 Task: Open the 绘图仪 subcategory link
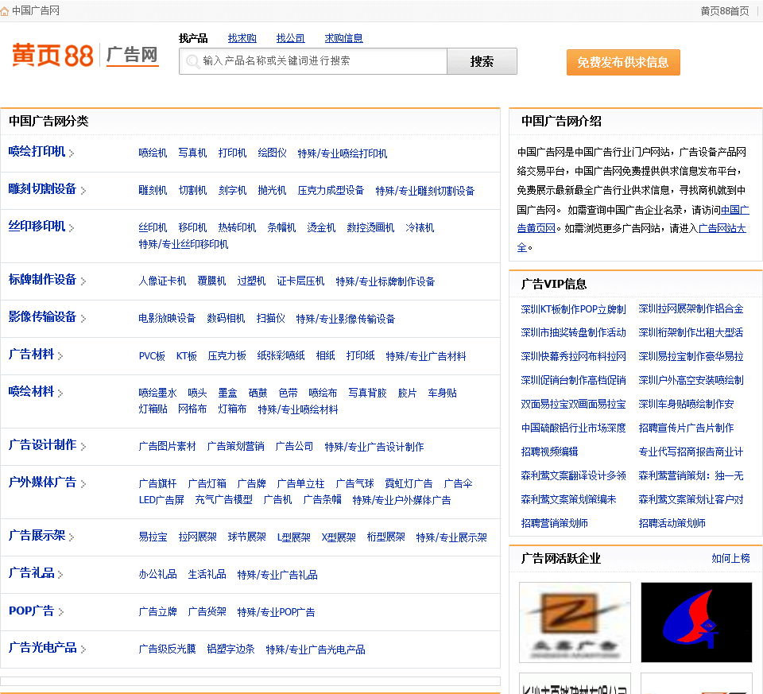tap(272, 153)
